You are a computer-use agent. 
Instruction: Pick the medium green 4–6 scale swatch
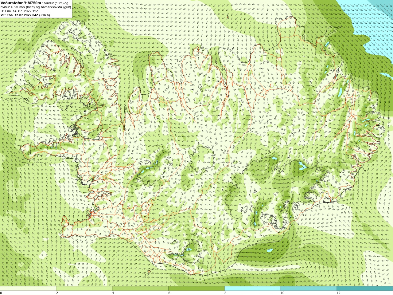140,288
